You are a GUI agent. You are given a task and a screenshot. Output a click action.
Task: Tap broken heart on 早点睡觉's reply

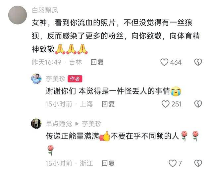tap(198, 163)
